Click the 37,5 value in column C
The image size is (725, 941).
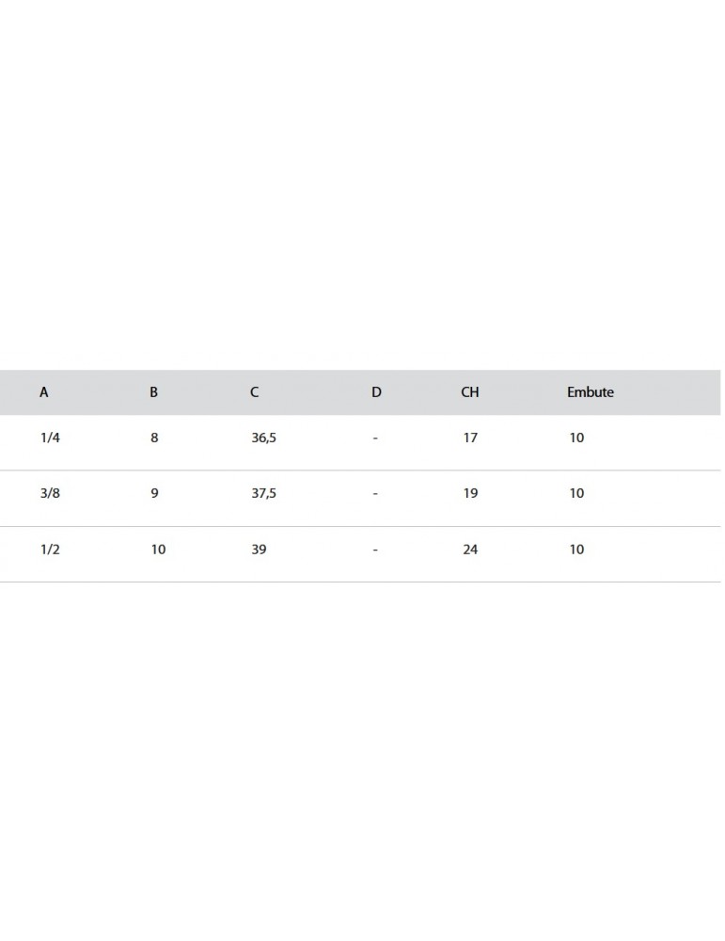[x=264, y=493]
